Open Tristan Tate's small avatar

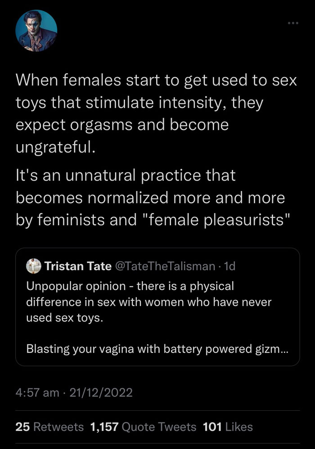click(x=33, y=266)
